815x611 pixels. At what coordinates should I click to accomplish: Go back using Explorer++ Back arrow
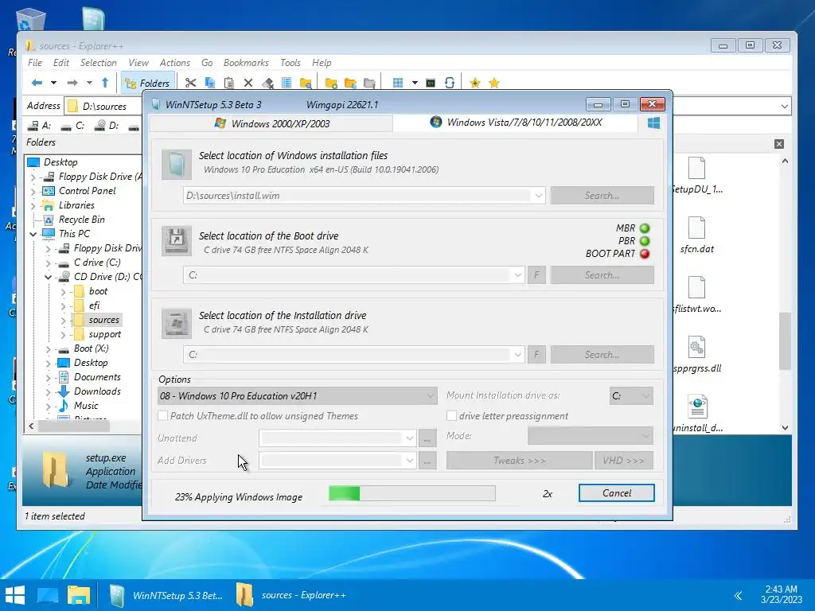[x=37, y=83]
